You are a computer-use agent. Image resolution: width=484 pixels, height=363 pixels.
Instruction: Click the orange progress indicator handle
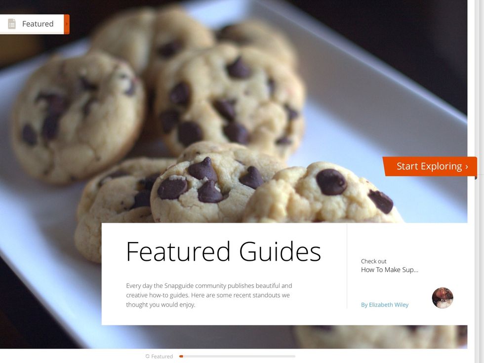[181, 356]
